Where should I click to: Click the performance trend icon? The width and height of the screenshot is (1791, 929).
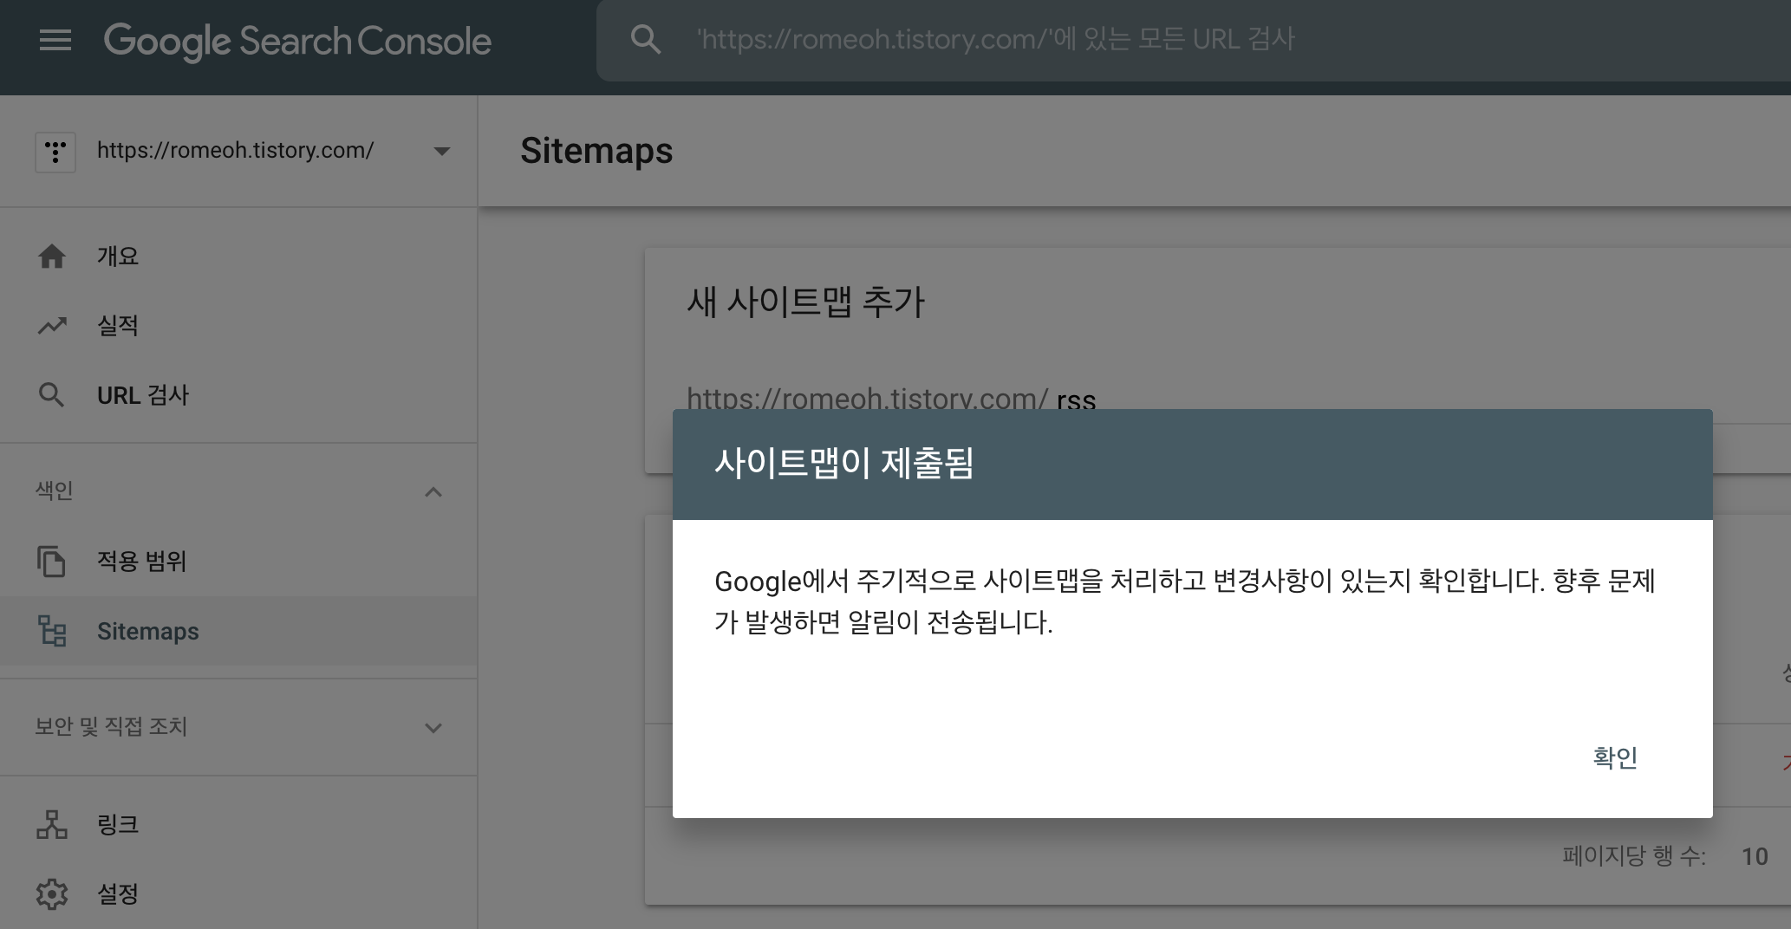click(52, 326)
